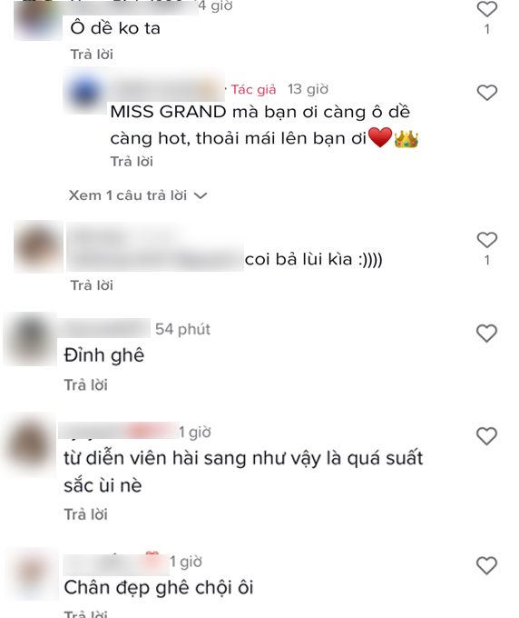Reply to the 'Đỉnh ghê' comment
Viewport: 519px width, 618px height.
[86, 385]
